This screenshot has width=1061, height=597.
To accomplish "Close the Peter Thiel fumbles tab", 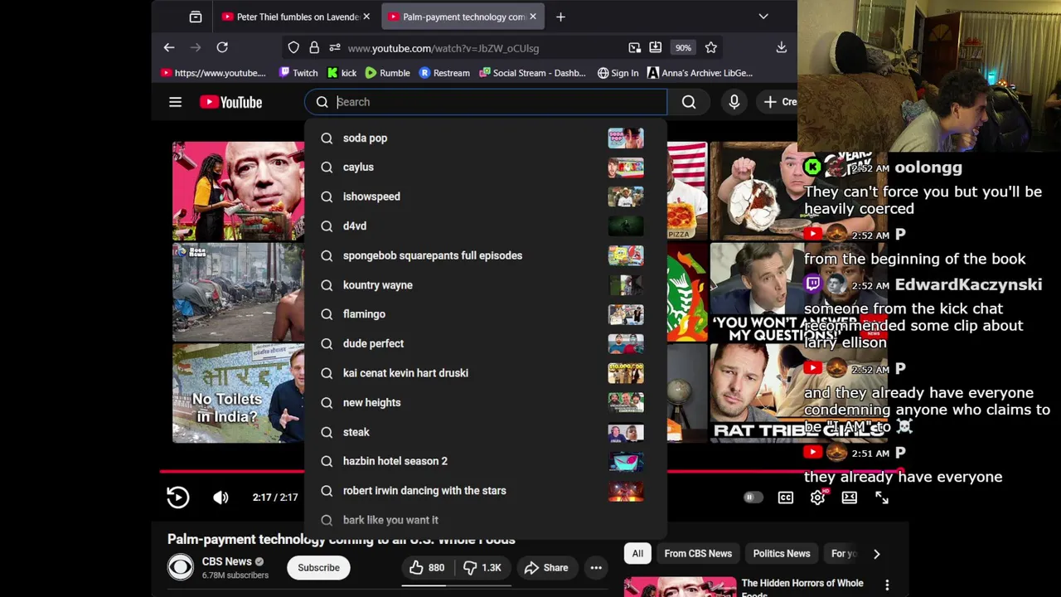I will click(x=366, y=17).
